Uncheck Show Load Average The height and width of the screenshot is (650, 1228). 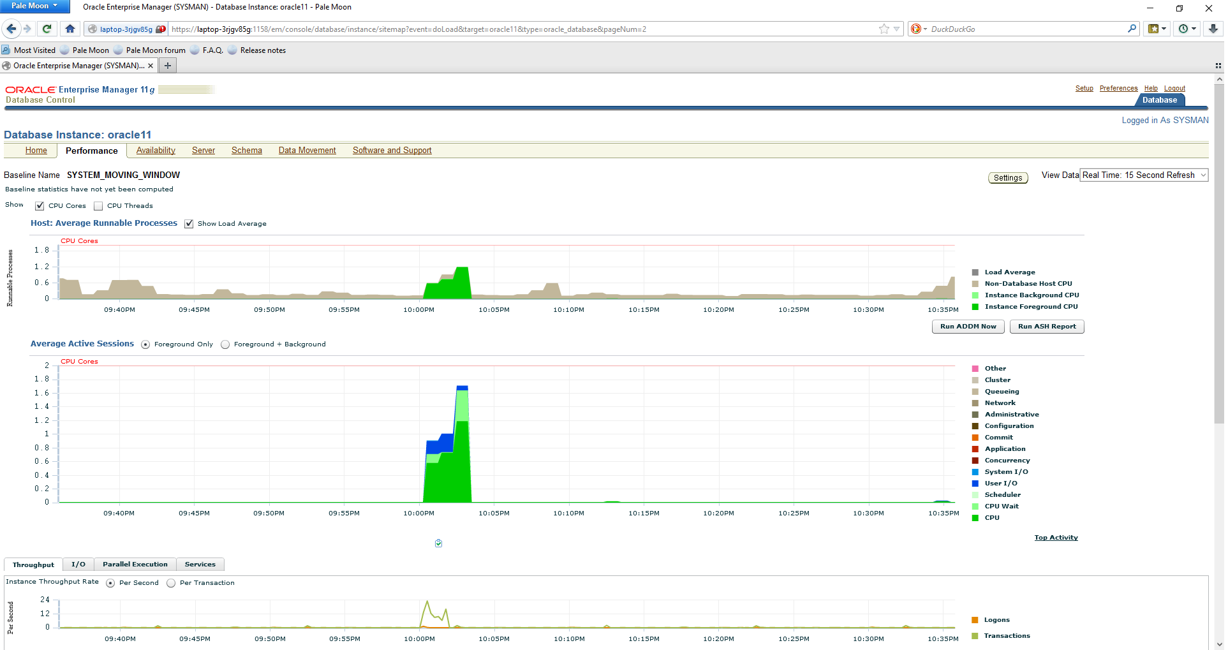189,224
